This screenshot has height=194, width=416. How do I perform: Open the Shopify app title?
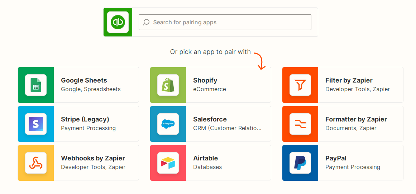(205, 80)
